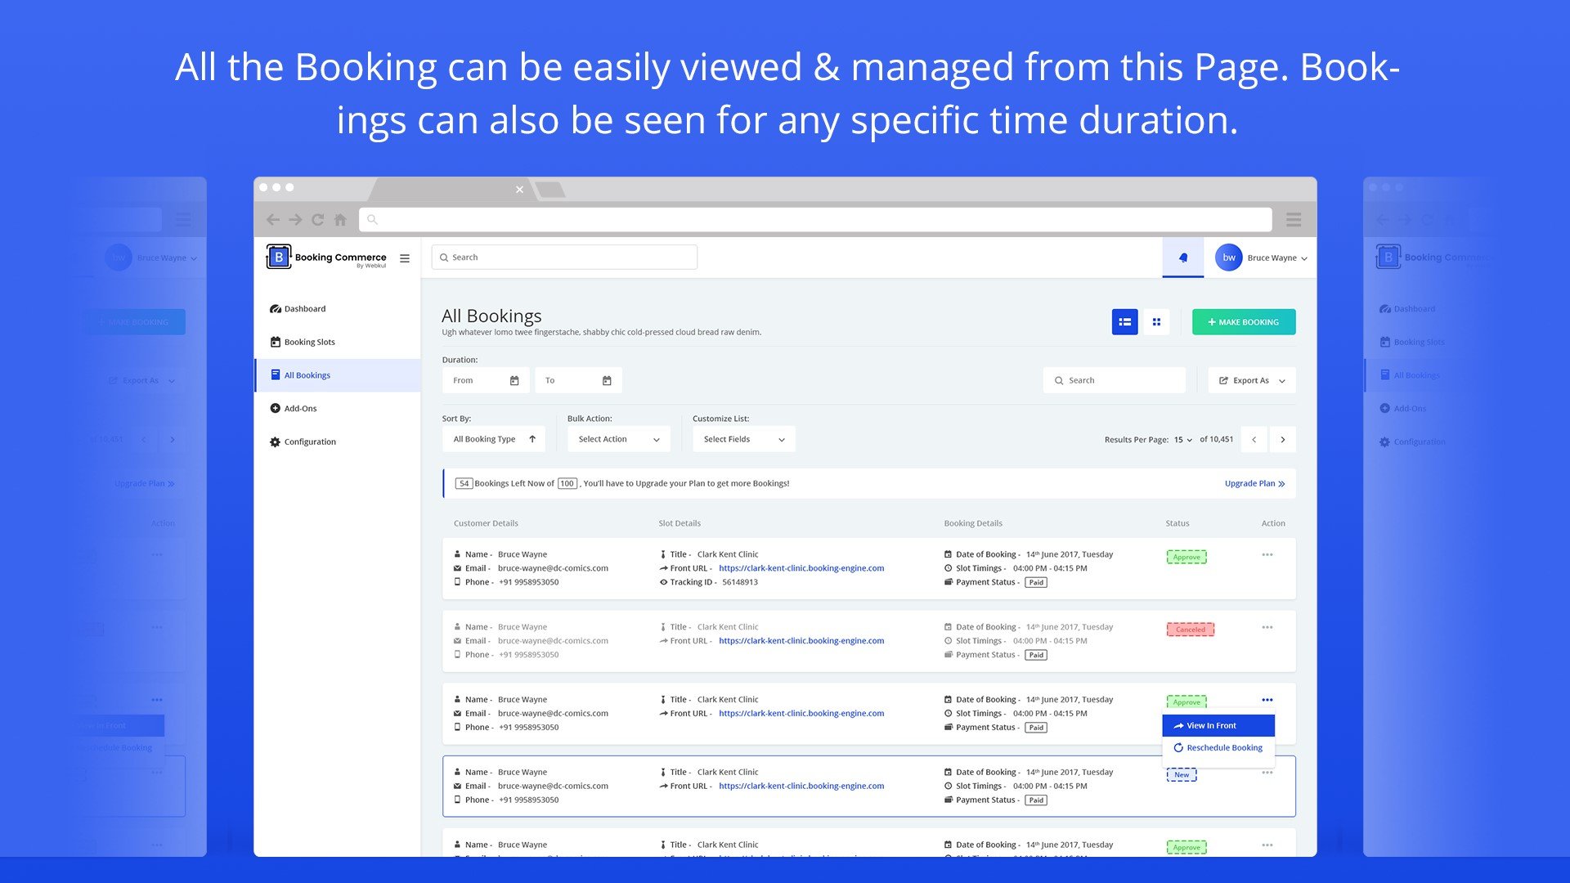The height and width of the screenshot is (883, 1570).
Task: Switch to grid view
Action: click(1156, 322)
